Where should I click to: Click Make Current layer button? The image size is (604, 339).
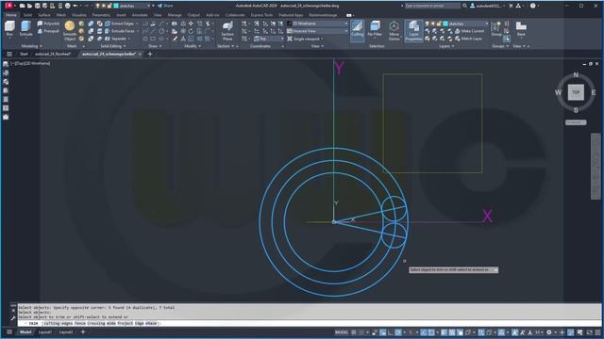(x=469, y=31)
